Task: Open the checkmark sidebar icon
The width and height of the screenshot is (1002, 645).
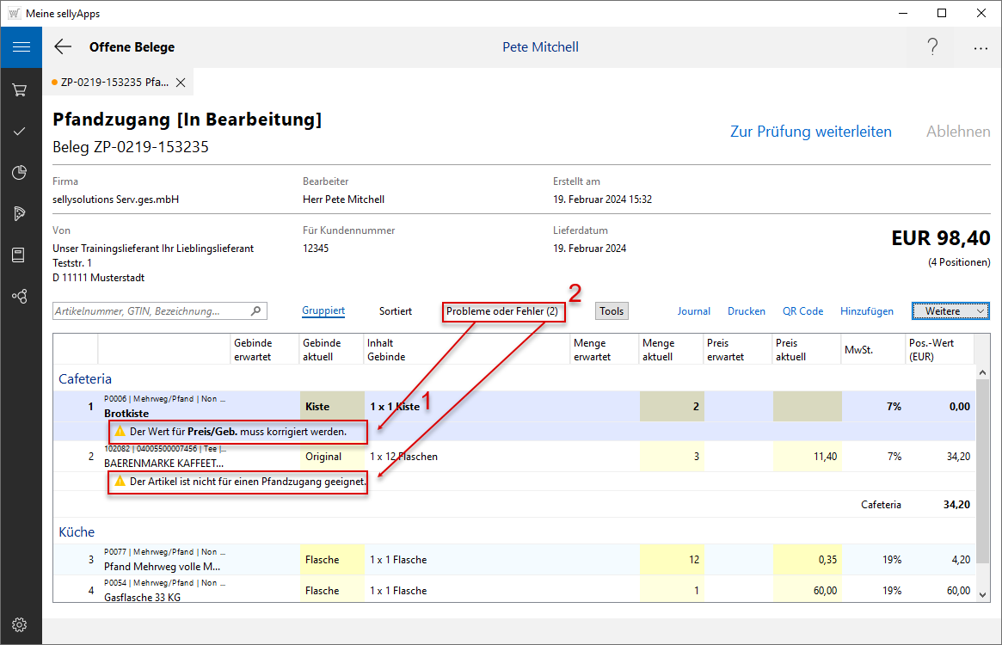Action: point(21,131)
